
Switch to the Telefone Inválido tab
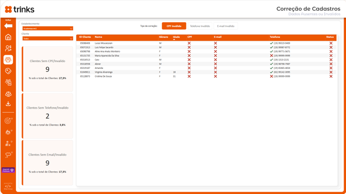pos(200,26)
